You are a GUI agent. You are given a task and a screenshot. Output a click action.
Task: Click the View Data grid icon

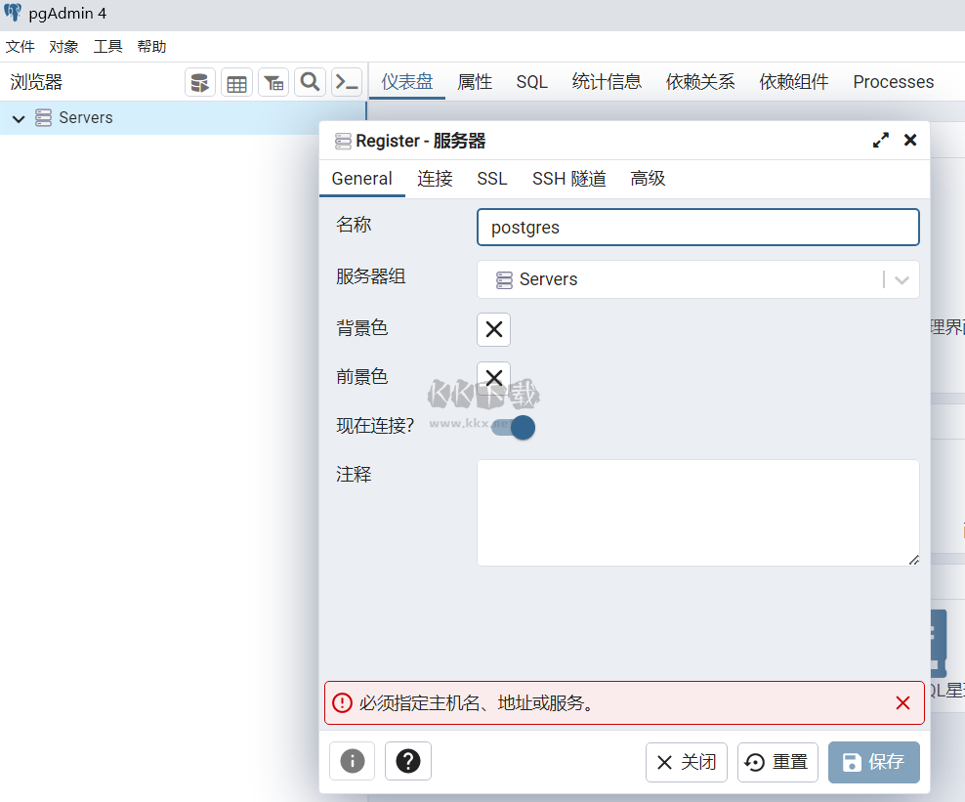pyautogui.click(x=237, y=82)
